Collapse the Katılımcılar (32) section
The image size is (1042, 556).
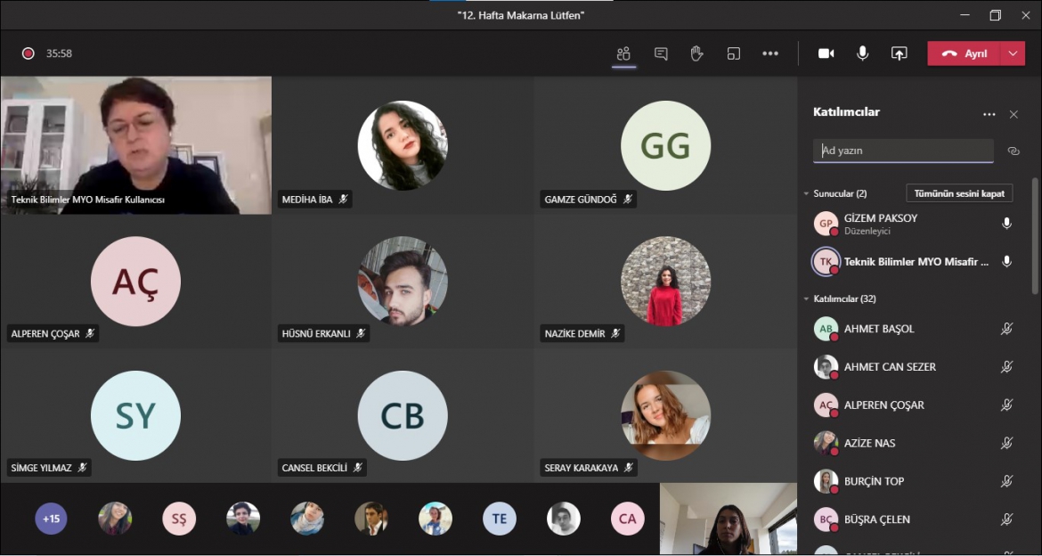pos(806,298)
